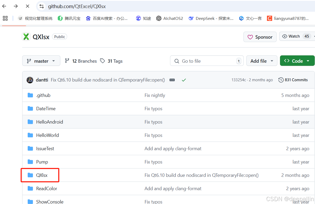Open the Pump folder

click(42, 162)
